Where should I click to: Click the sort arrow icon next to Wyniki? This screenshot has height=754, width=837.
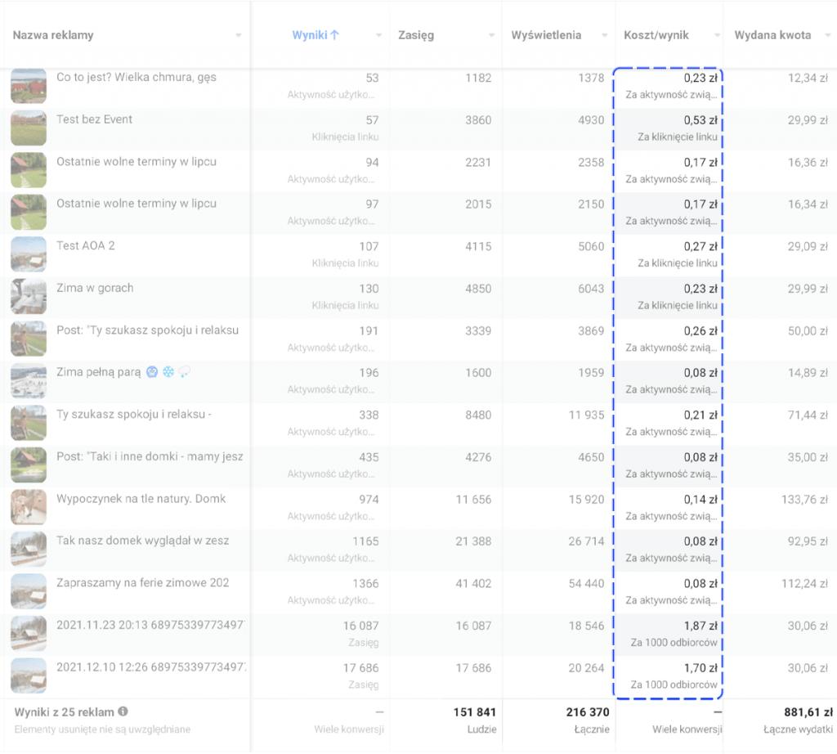pyautogui.click(x=334, y=35)
